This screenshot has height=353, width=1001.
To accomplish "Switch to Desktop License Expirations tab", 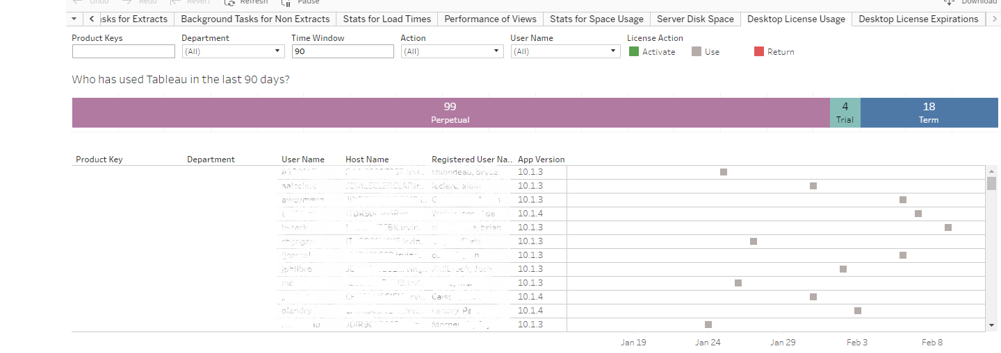I will coord(918,19).
